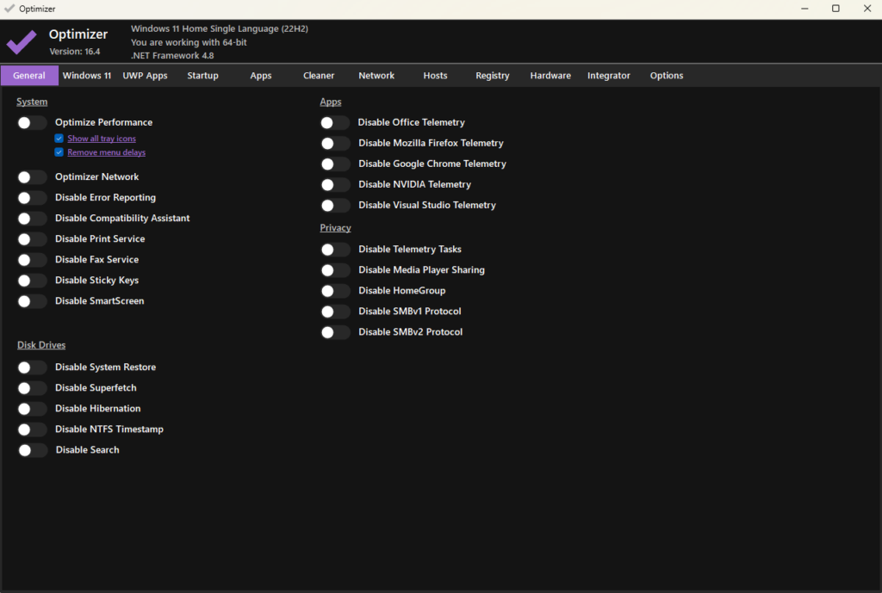Enable Disable Error Reporting switch
Image resolution: width=882 pixels, height=593 pixels.
32,198
